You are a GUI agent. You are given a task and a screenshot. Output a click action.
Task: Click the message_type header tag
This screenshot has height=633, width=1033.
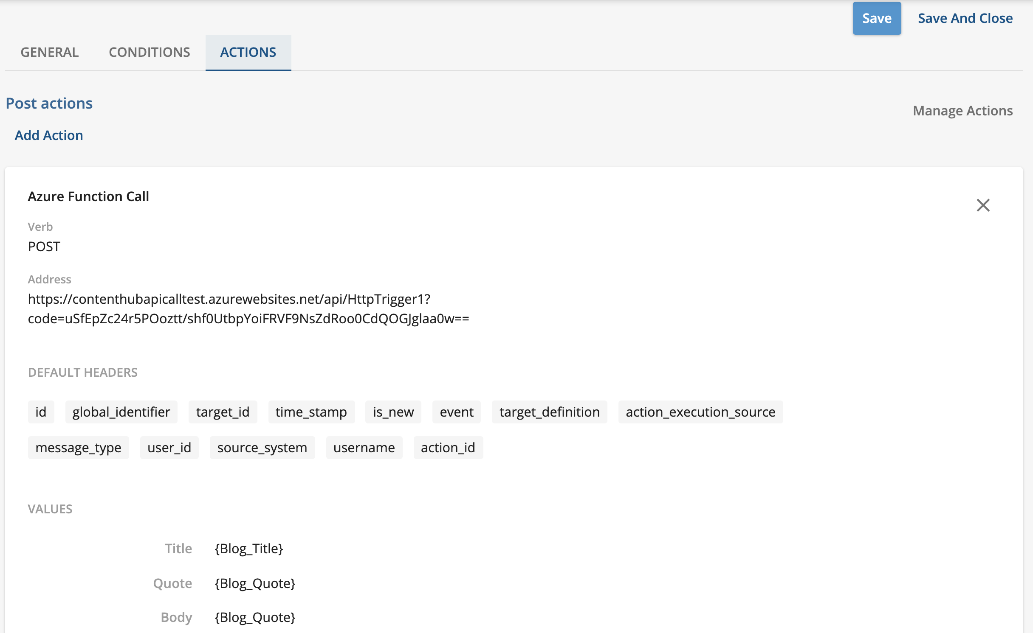click(x=79, y=448)
